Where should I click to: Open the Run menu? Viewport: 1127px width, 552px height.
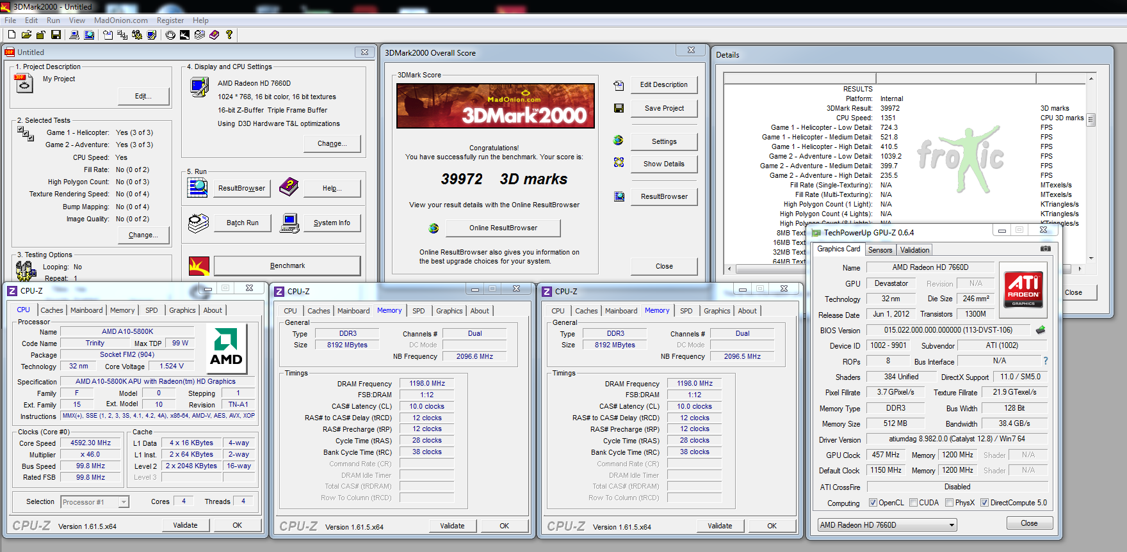point(53,20)
